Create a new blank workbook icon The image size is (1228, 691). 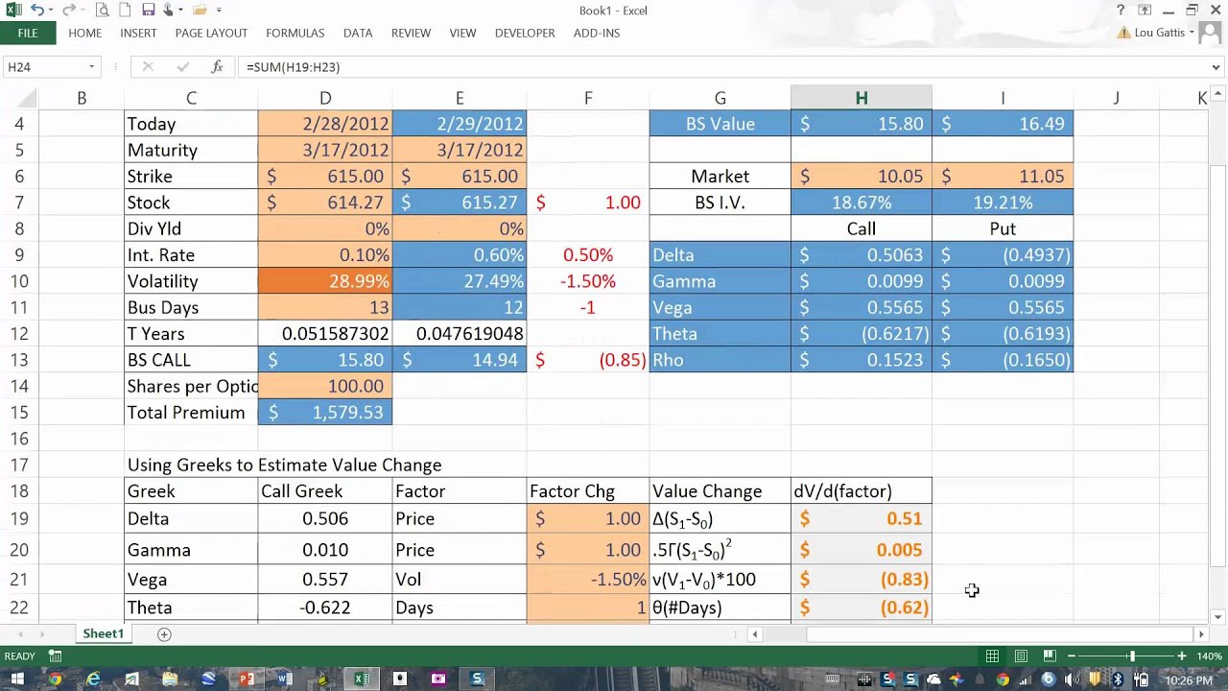124,10
